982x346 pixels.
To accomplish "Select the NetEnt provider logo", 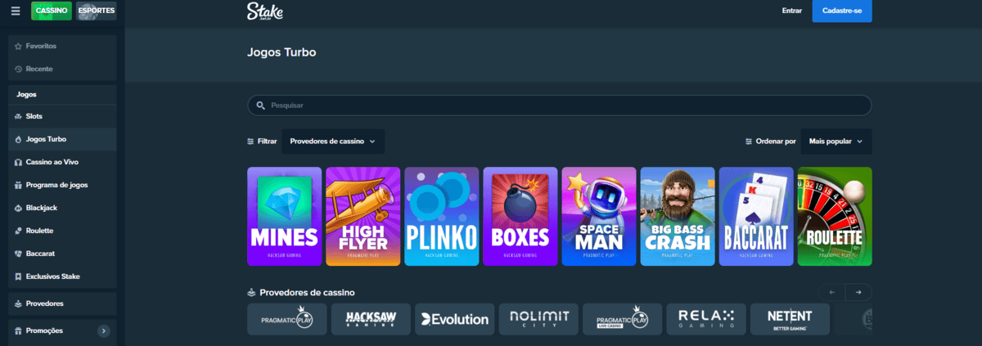I will [x=791, y=319].
